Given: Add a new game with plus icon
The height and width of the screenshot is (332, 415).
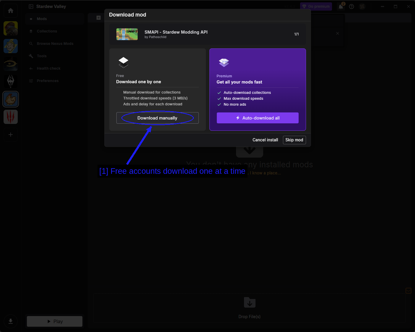Looking at the screenshot, I should [11, 135].
